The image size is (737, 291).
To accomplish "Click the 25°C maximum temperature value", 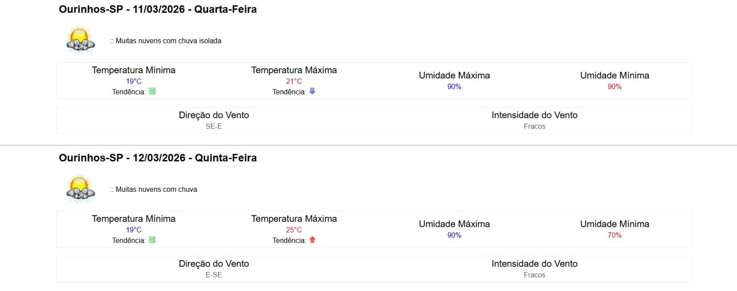I will click(x=294, y=230).
